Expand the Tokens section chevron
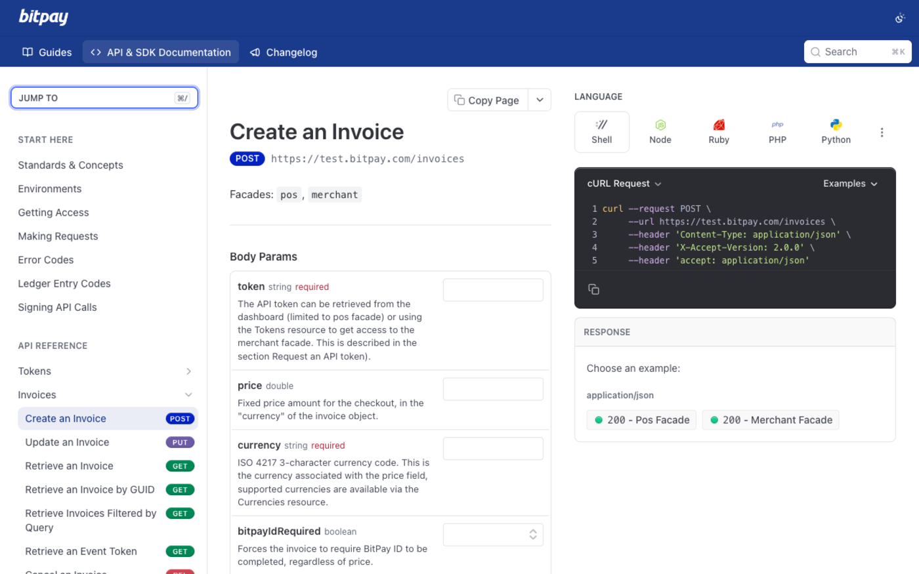This screenshot has width=919, height=574. [188, 371]
